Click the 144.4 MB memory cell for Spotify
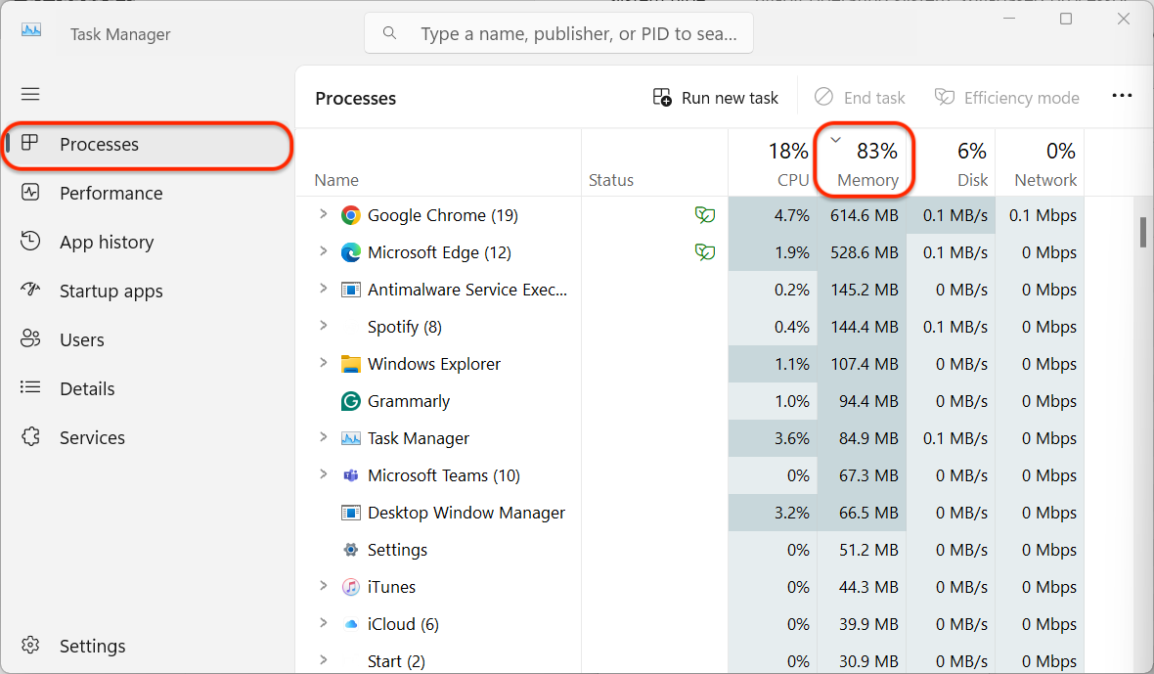 pos(862,327)
